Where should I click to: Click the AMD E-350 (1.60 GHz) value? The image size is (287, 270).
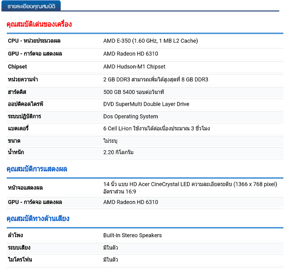150,41
